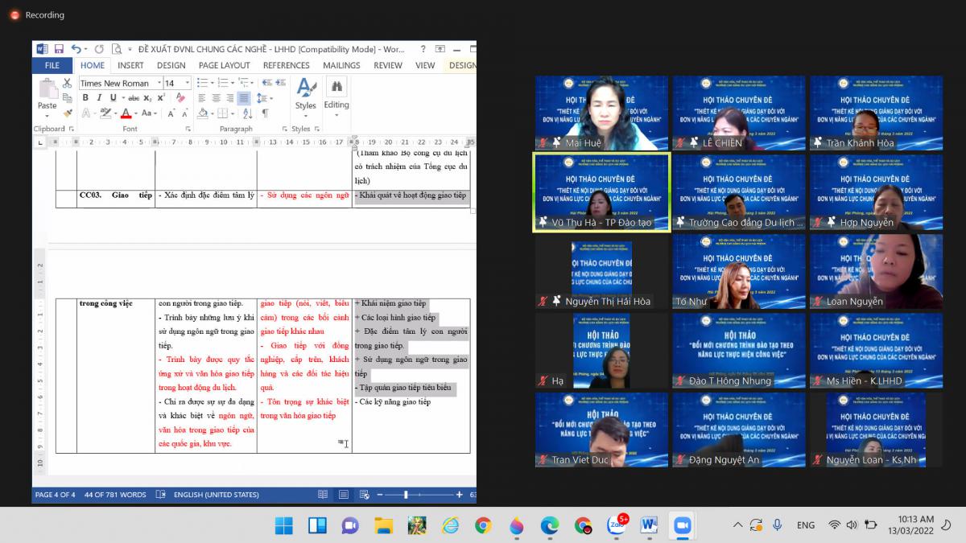Zoom out with minus button in status bar
Viewport: 966px width, 543px height.
(379, 495)
